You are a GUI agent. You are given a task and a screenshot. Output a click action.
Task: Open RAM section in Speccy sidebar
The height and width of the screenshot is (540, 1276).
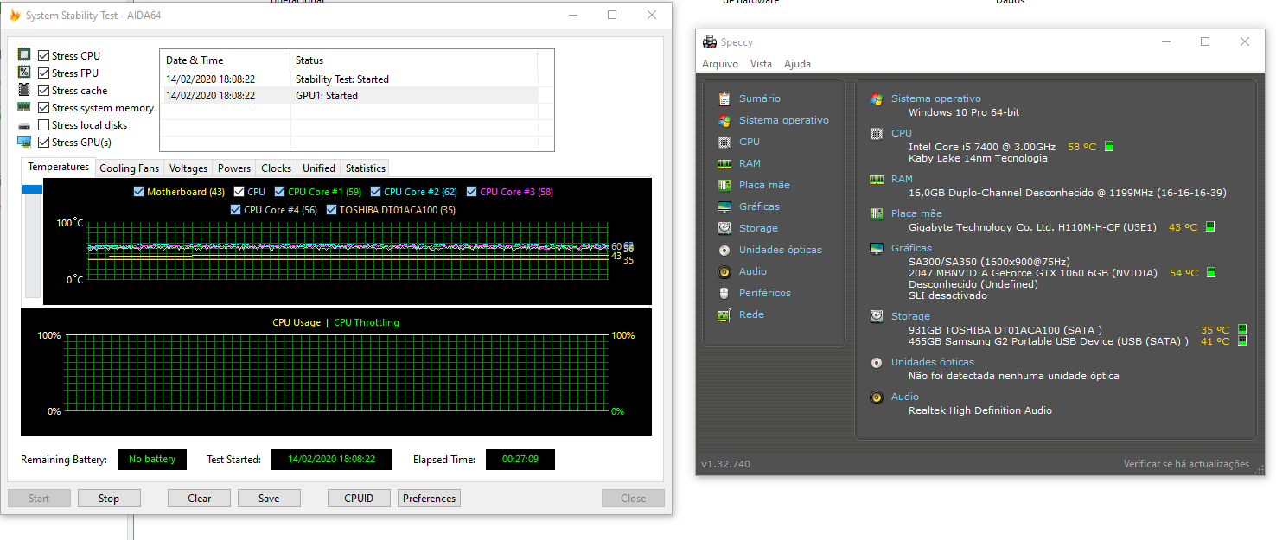[750, 163]
